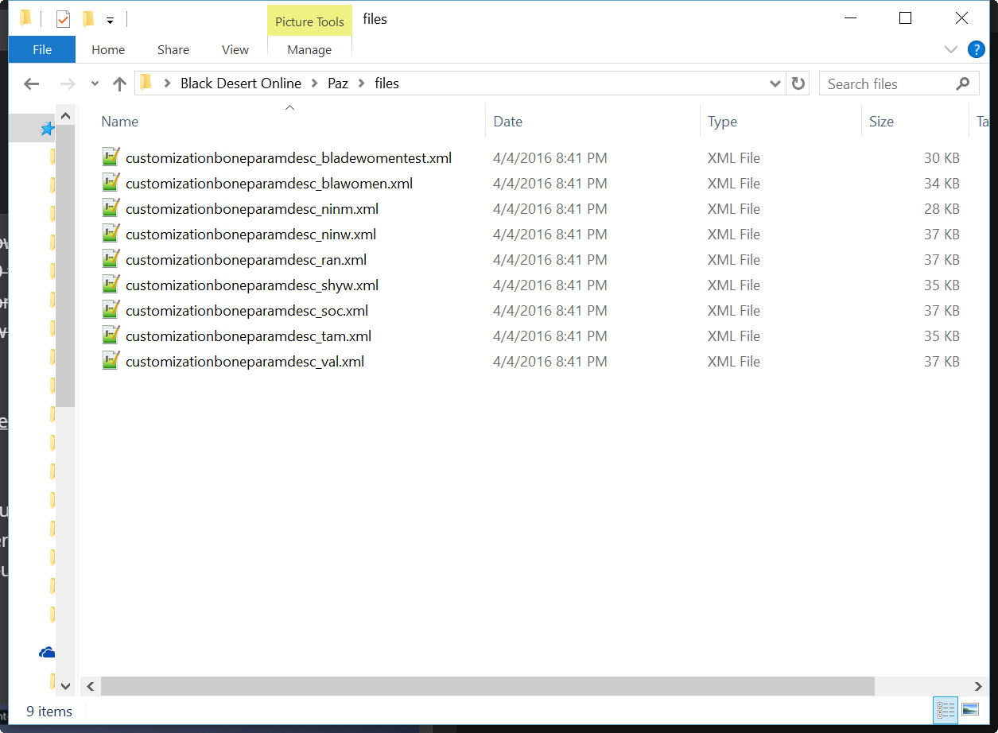Click the OneDrive cloud icon in sidebar
Image resolution: width=998 pixels, height=733 pixels.
[x=47, y=653]
